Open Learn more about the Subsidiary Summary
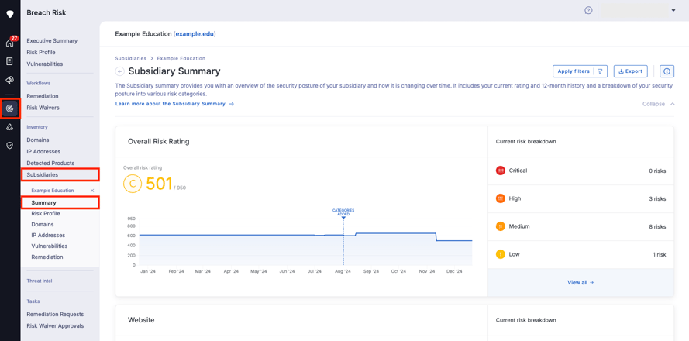Image resolution: width=689 pixels, height=341 pixels. 174,104
